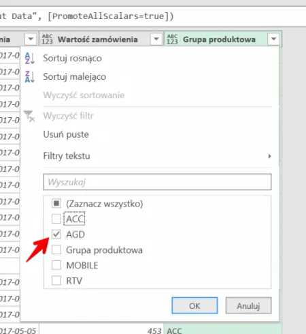This screenshot has height=334, width=306.
Task: Check the MOBILE checkbox
Action: (x=56, y=265)
